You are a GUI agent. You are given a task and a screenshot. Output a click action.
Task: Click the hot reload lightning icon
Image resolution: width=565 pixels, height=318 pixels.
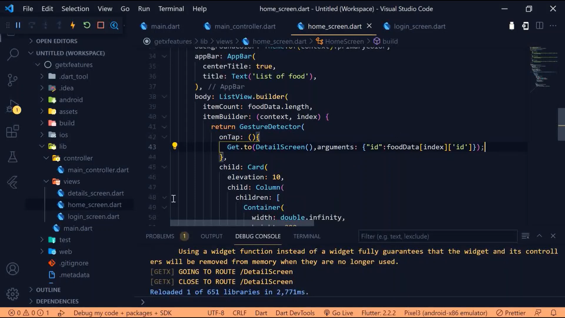click(x=73, y=26)
